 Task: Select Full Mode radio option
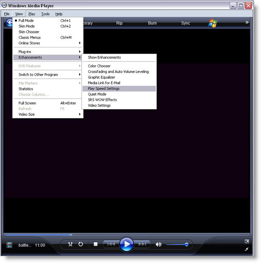[48, 20]
